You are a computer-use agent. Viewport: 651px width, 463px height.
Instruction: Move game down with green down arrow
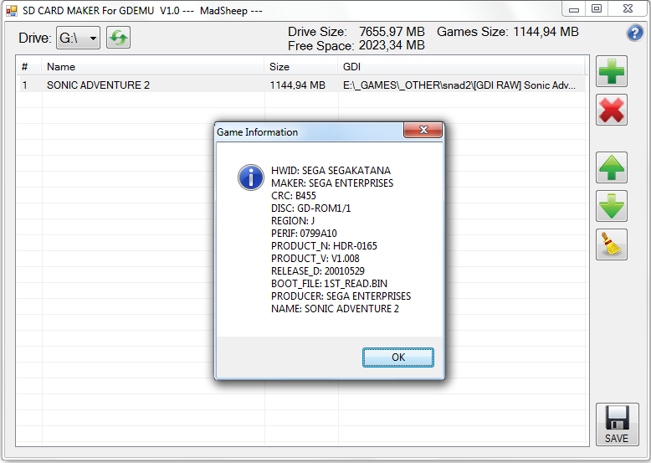(x=612, y=206)
